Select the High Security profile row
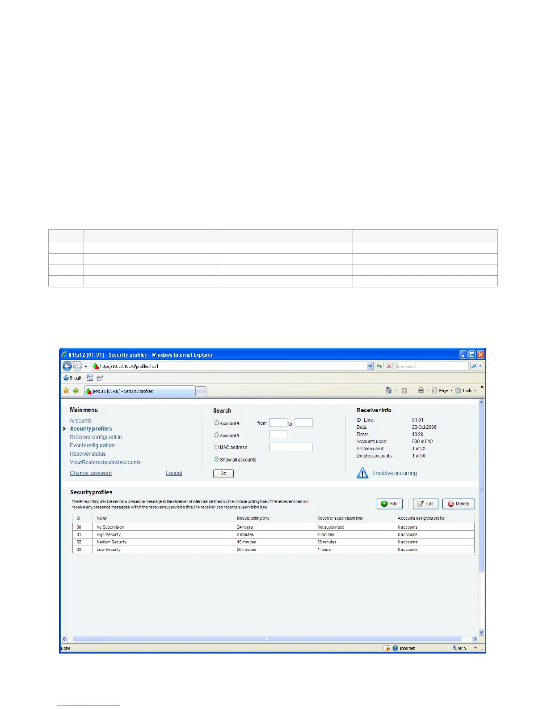The image size is (547, 709). click(x=273, y=535)
